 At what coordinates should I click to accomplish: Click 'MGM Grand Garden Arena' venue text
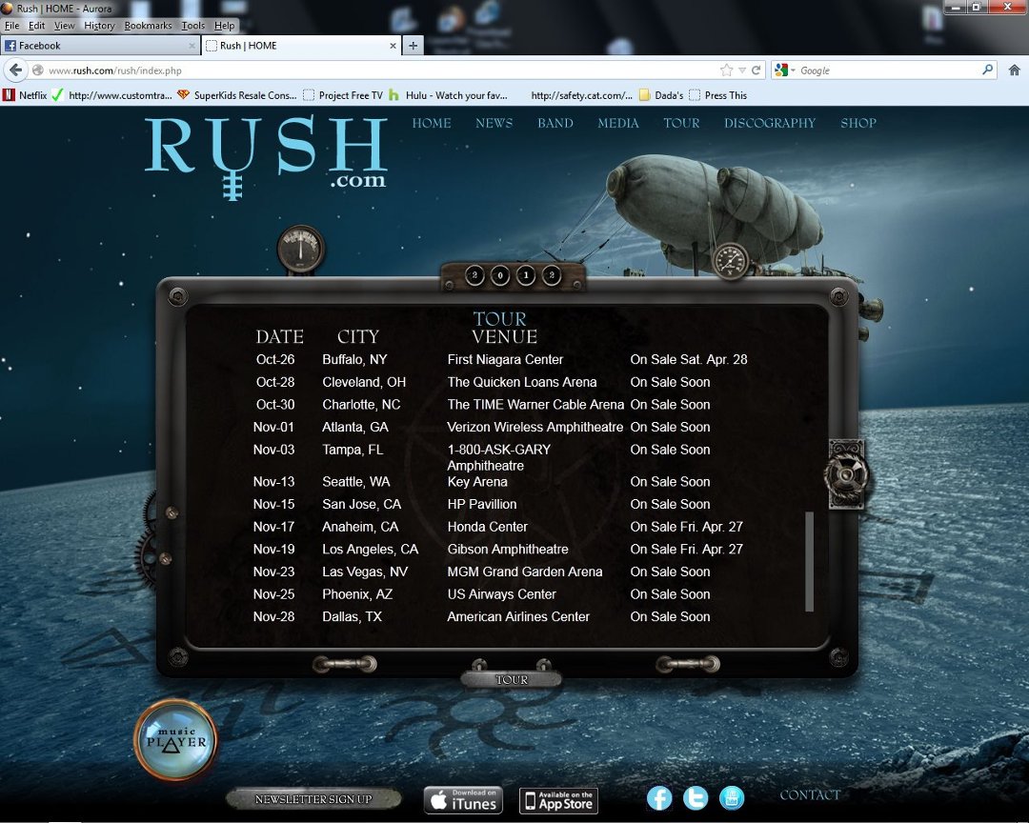click(524, 571)
